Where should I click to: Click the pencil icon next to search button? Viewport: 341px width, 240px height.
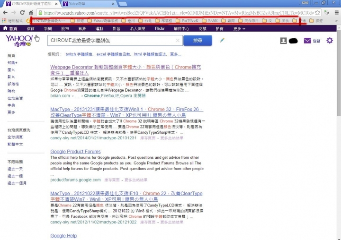tap(222, 40)
